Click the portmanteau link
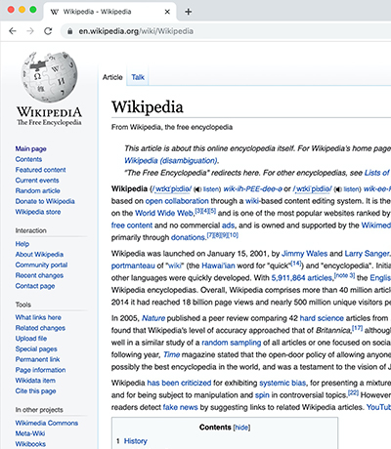This screenshot has width=391, height=449. [x=133, y=265]
